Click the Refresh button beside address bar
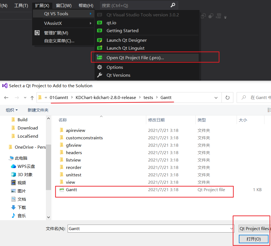This screenshot has height=246, width=271. click(228, 98)
